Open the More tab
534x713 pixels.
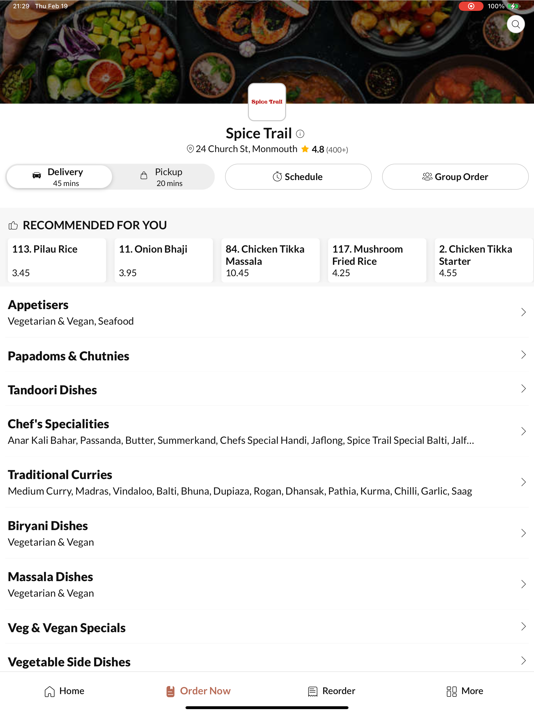(464, 691)
